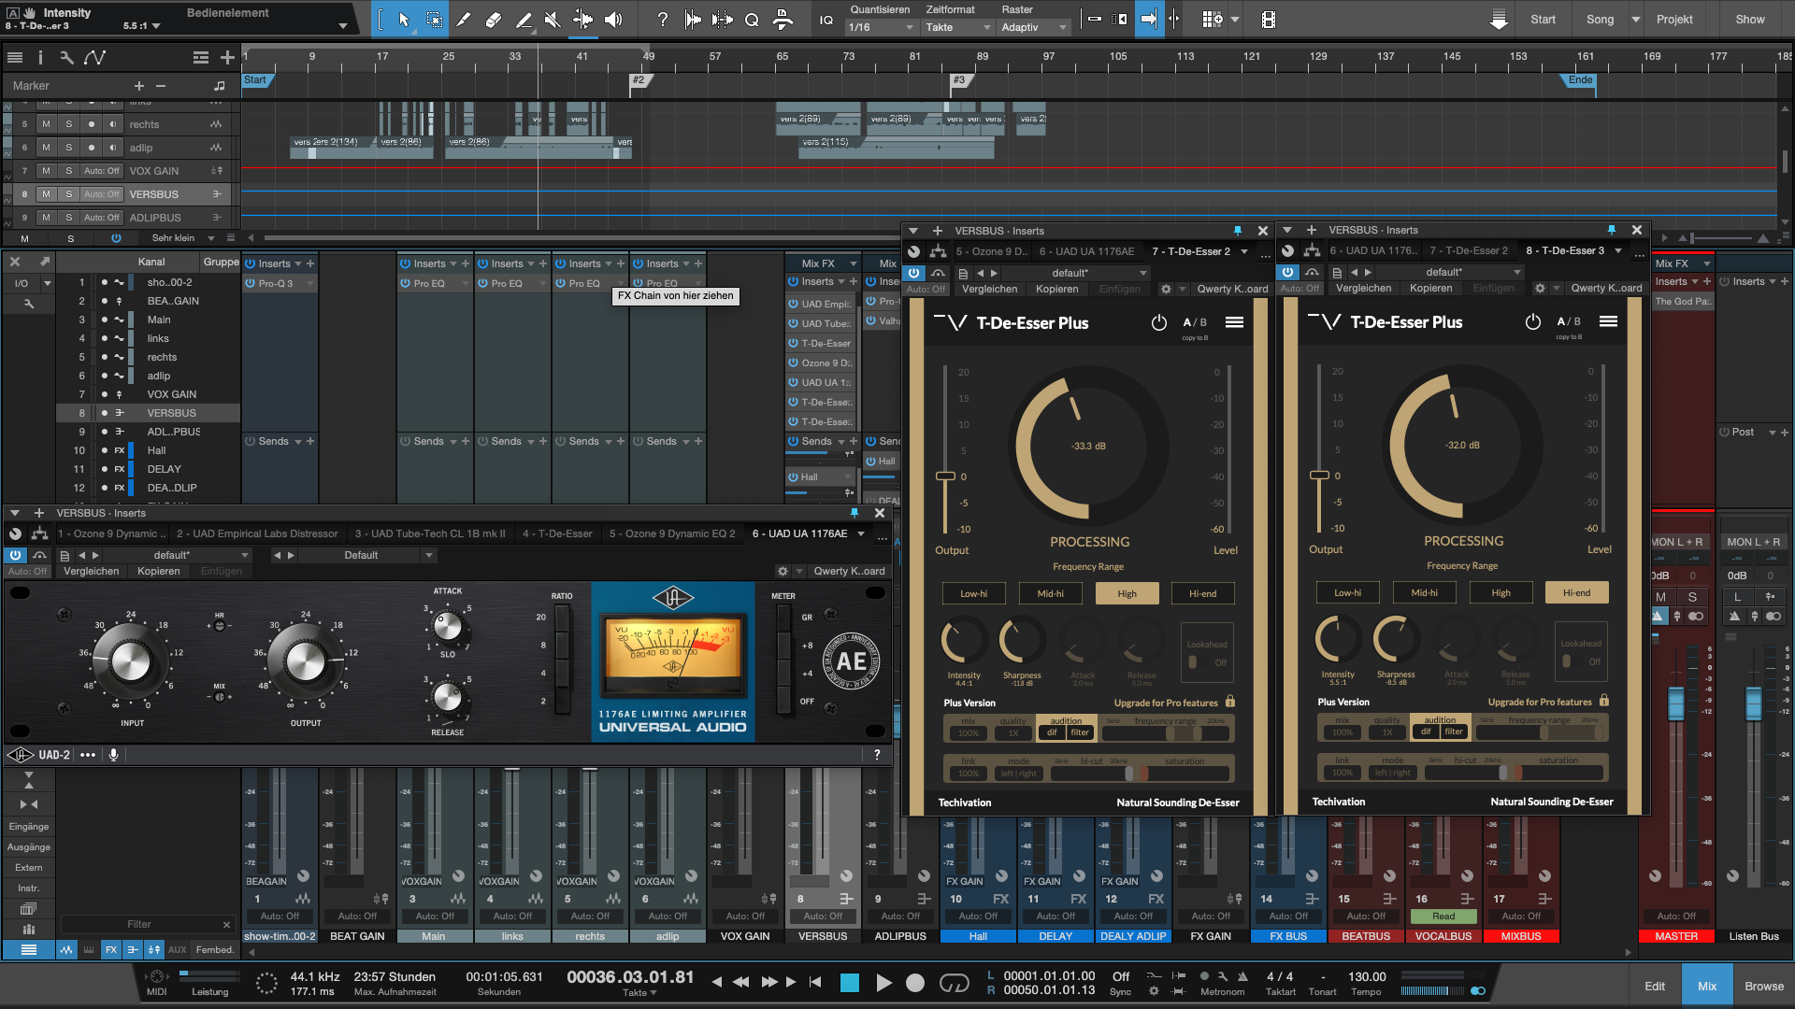
Task: Click the blue Stop button
Action: 850,983
